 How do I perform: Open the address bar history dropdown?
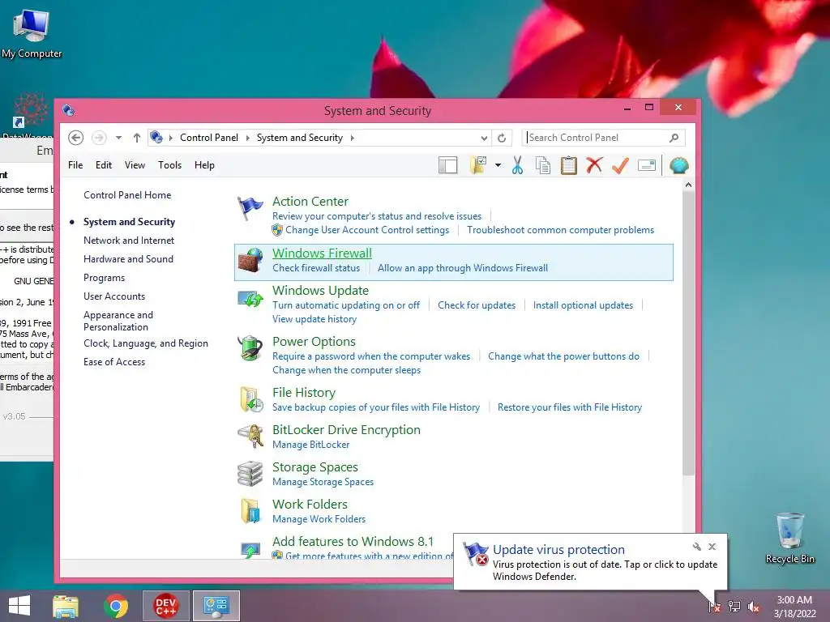click(x=484, y=138)
